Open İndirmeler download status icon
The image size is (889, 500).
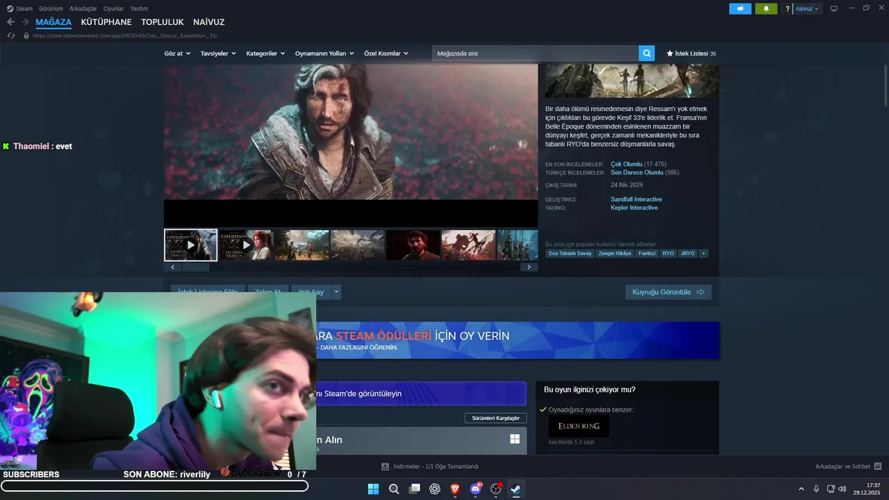(x=385, y=467)
